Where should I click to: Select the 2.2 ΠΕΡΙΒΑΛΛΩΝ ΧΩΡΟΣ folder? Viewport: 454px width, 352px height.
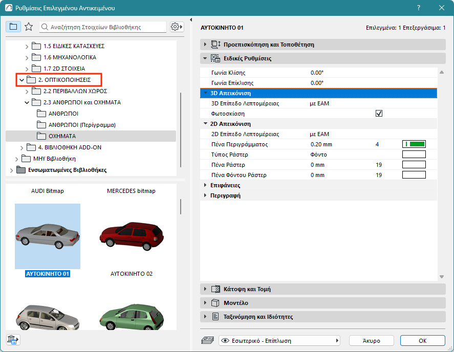tap(75, 91)
